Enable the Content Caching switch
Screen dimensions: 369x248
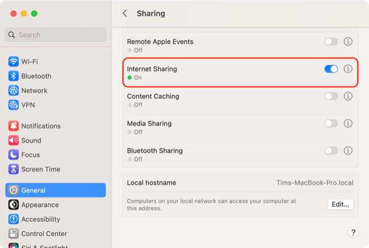pos(331,96)
